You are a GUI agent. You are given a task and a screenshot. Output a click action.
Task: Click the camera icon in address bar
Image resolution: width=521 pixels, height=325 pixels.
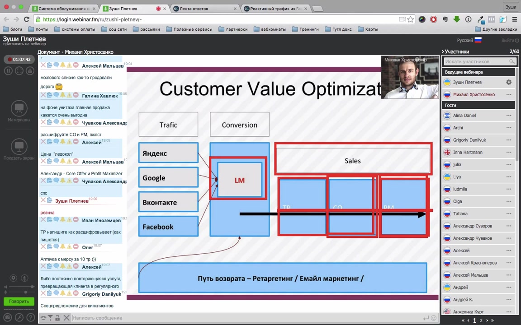click(402, 19)
